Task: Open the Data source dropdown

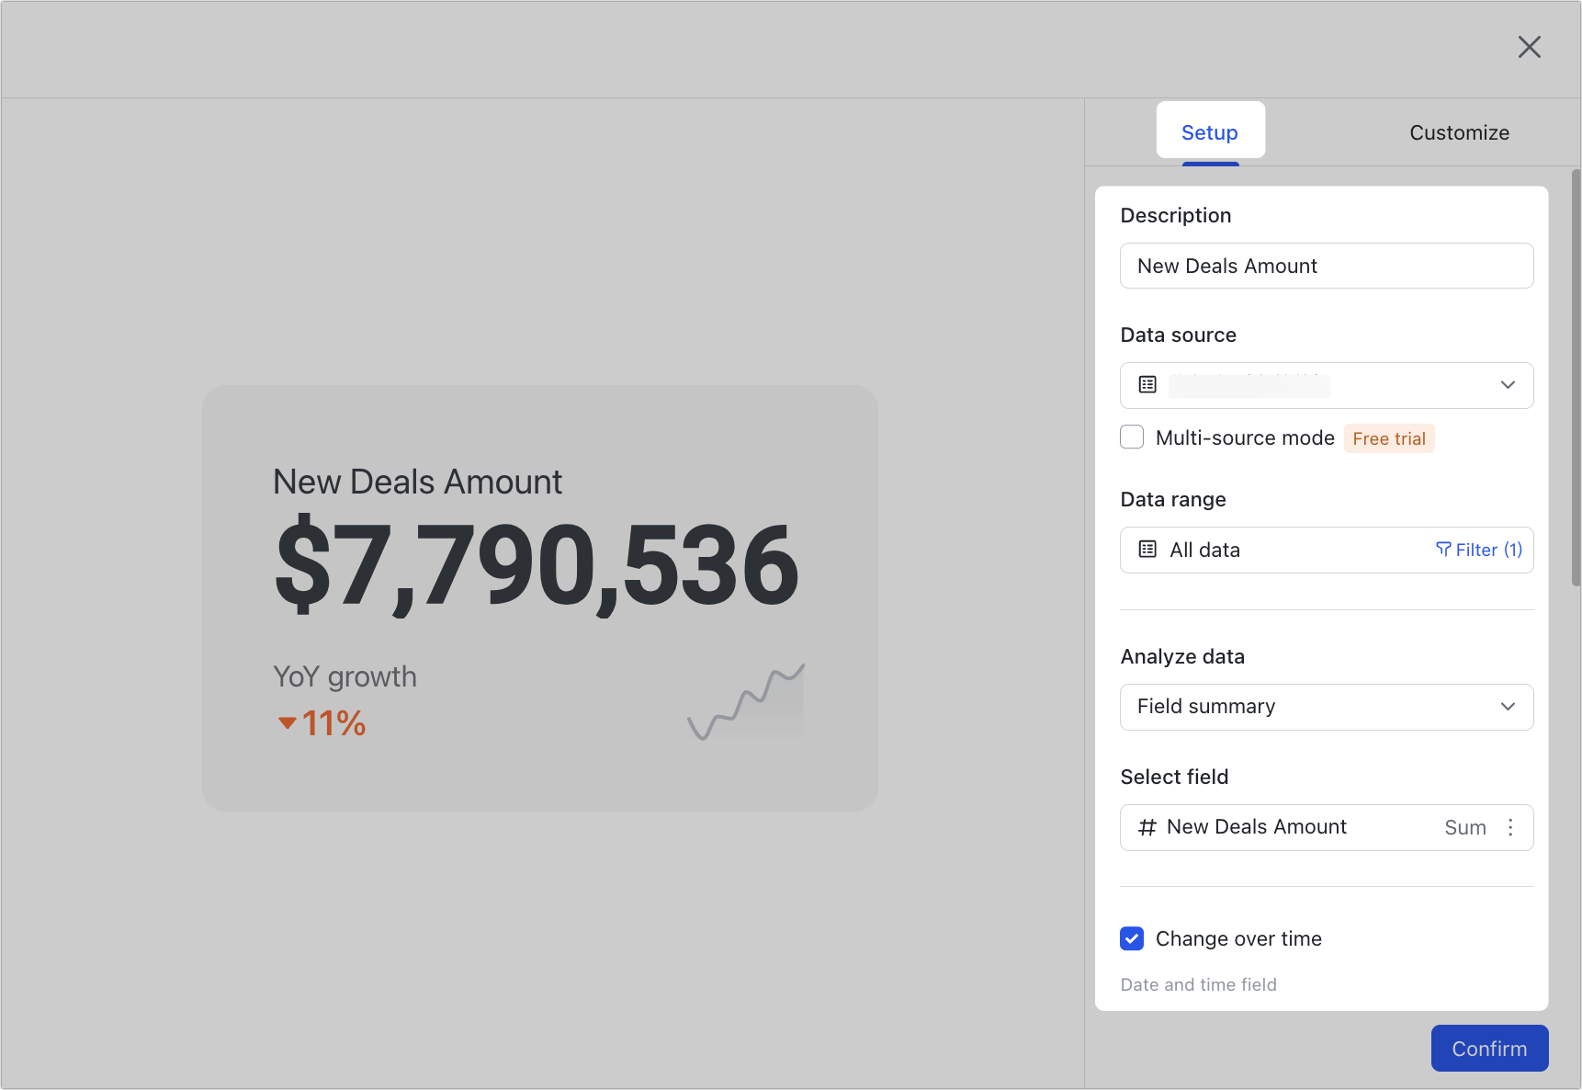Action: (x=1508, y=385)
